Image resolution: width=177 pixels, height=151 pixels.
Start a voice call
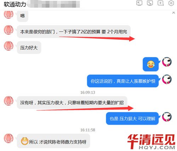[x=150, y=3]
